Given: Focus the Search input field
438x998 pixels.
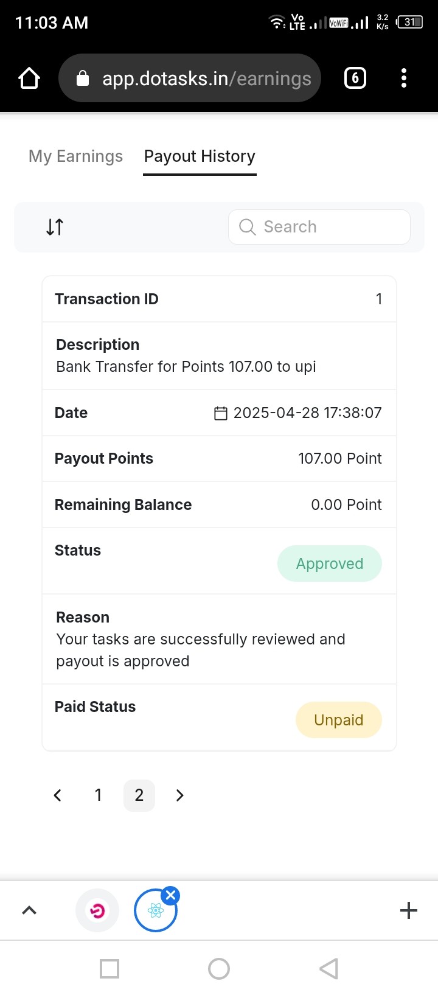Looking at the screenshot, I should tap(319, 227).
